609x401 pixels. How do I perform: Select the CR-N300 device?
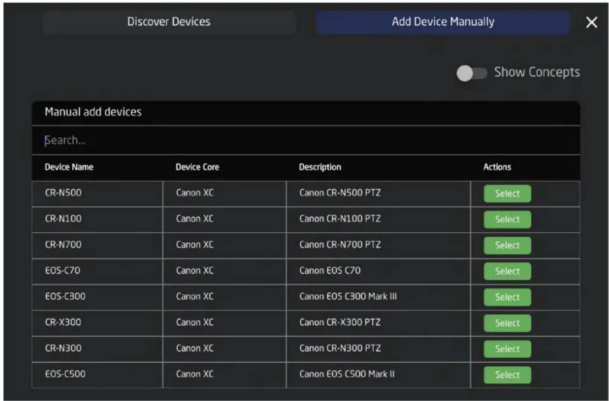[x=507, y=349]
